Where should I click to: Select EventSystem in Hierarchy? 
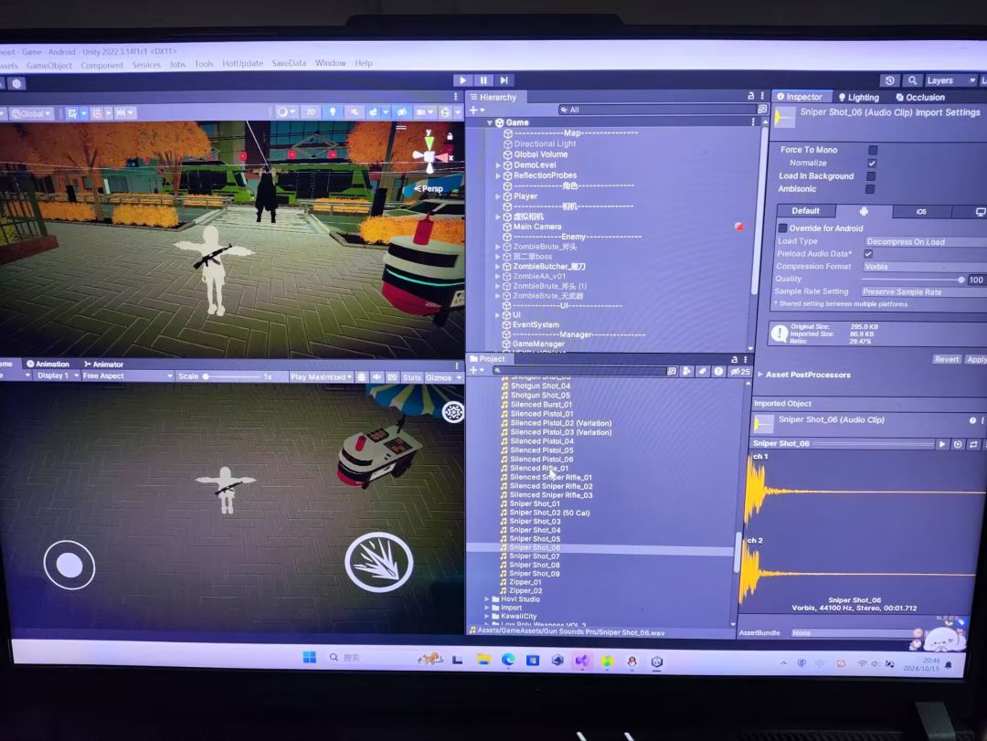[x=535, y=325]
